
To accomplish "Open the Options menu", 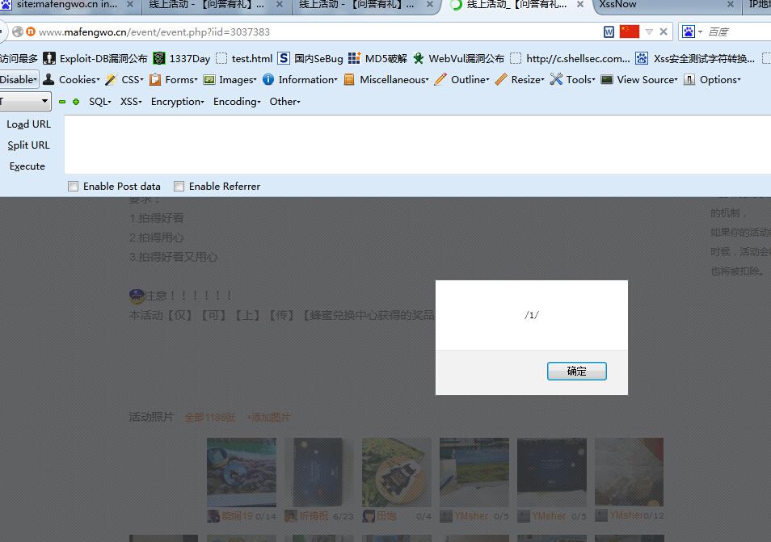I will pyautogui.click(x=720, y=80).
